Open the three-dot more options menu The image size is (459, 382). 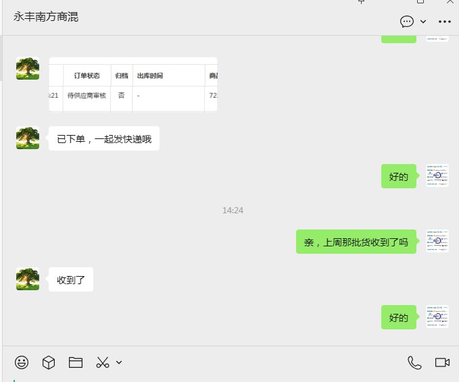point(445,22)
